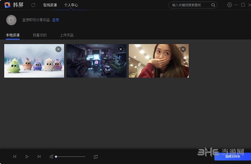Screen dimensions: 251x164
Task: Click the volume slider track
Action: pos(70,157)
